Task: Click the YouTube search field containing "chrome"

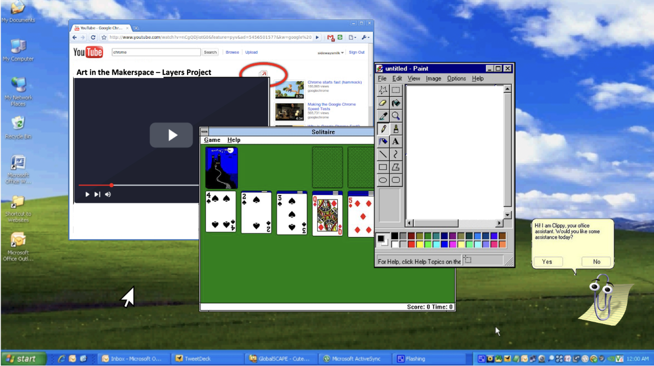Action: 156,52
